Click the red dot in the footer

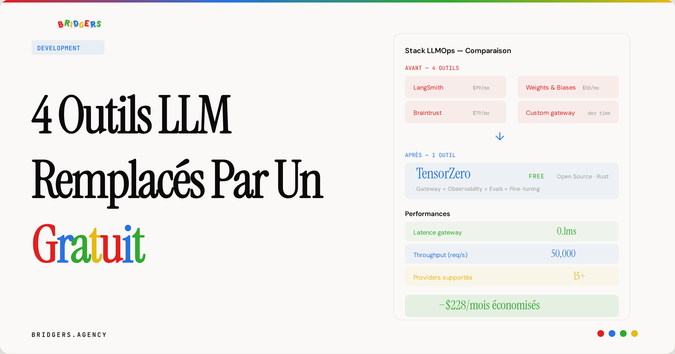pyautogui.click(x=601, y=333)
